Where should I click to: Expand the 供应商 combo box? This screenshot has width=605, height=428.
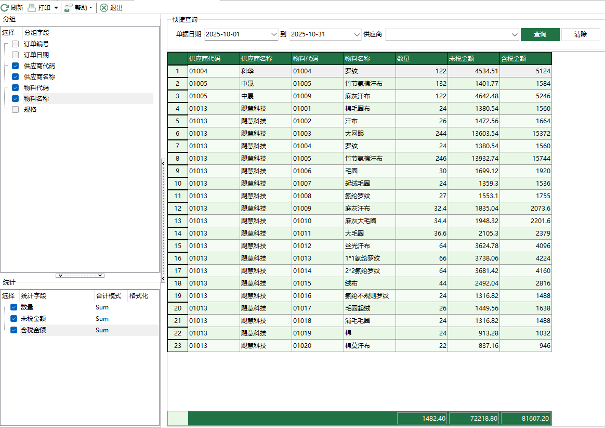pyautogui.click(x=515, y=34)
